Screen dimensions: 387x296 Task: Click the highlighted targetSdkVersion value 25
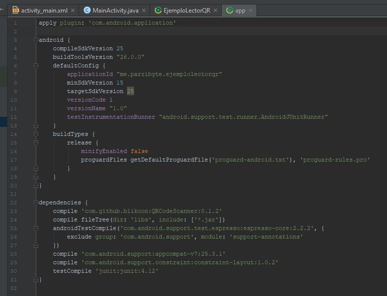(131, 91)
